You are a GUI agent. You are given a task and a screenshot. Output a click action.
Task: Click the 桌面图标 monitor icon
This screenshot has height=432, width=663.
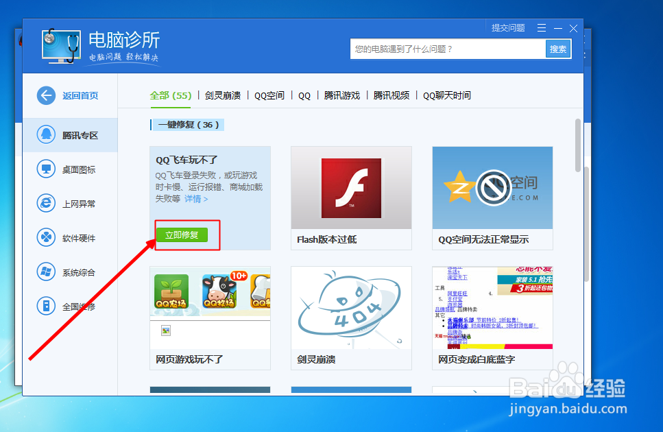pyautogui.click(x=46, y=169)
